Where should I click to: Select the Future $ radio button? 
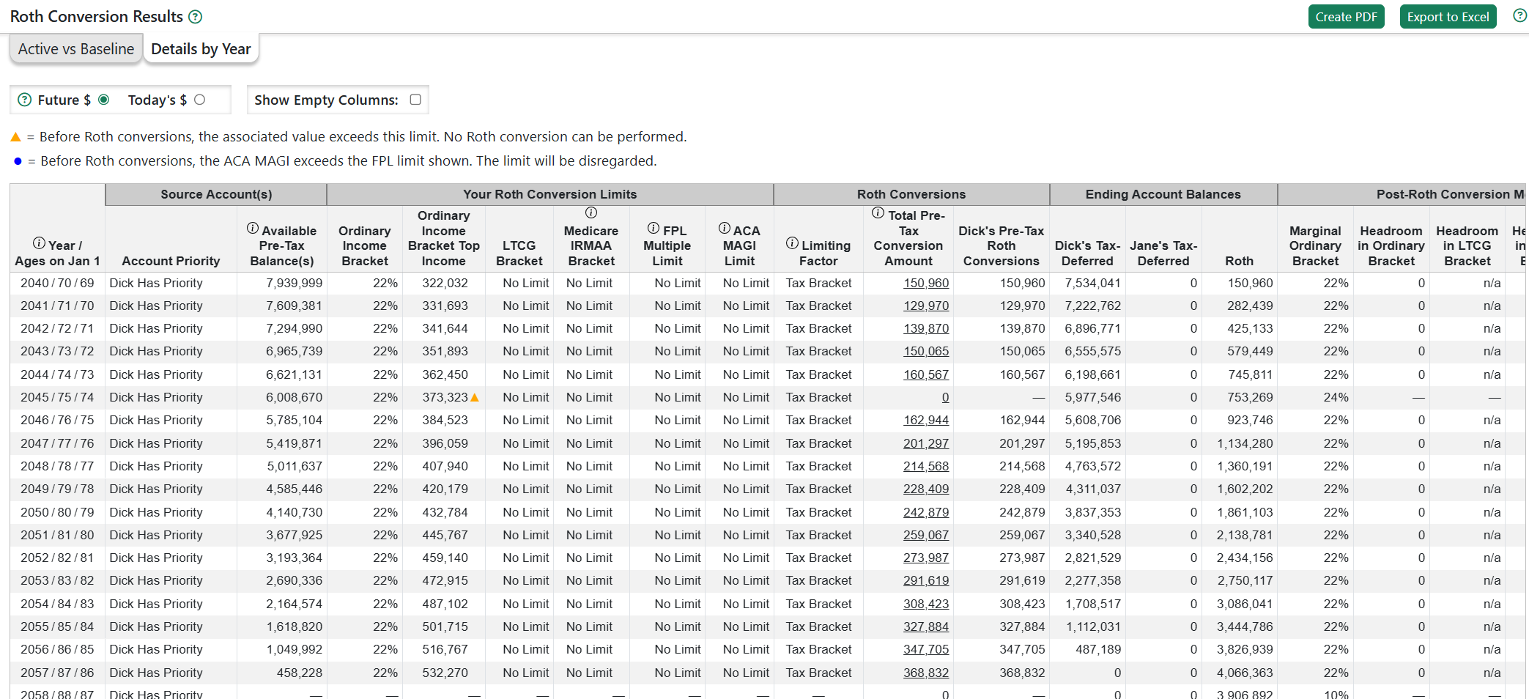click(104, 100)
